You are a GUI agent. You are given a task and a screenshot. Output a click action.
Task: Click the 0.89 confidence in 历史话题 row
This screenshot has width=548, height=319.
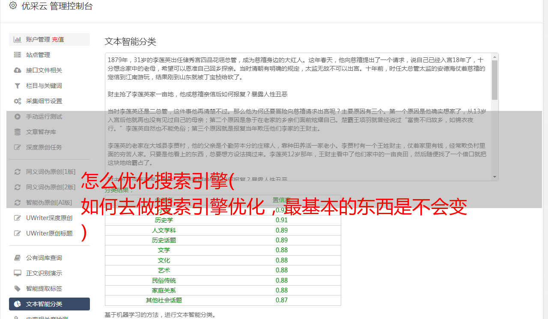pyautogui.click(x=282, y=240)
